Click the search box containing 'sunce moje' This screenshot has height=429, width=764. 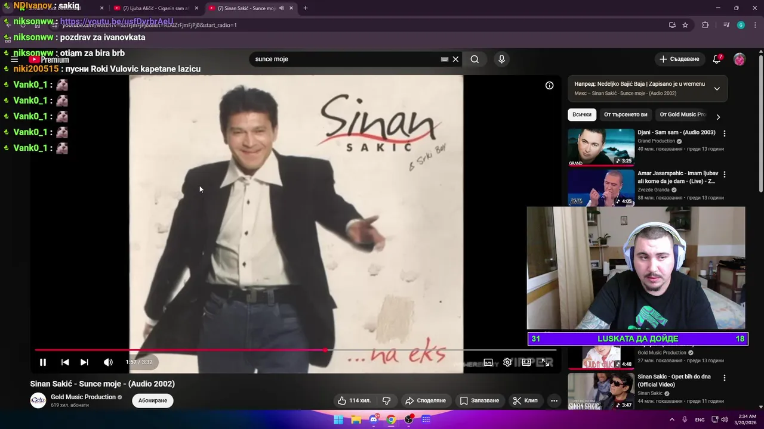(346, 59)
